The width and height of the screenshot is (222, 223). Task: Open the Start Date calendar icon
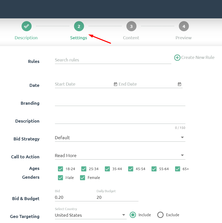pos(115,84)
